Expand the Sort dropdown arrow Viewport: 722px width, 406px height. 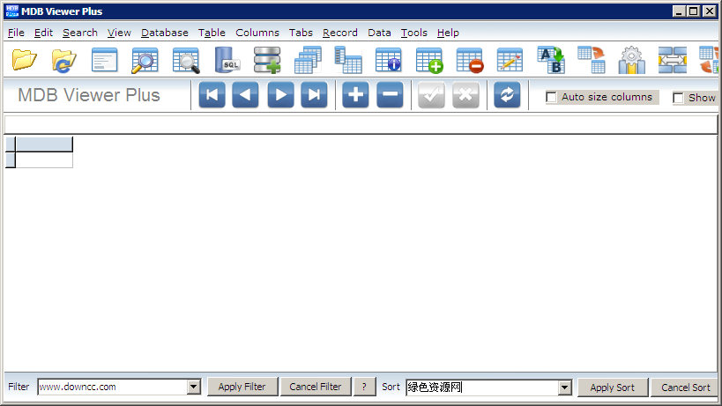564,388
